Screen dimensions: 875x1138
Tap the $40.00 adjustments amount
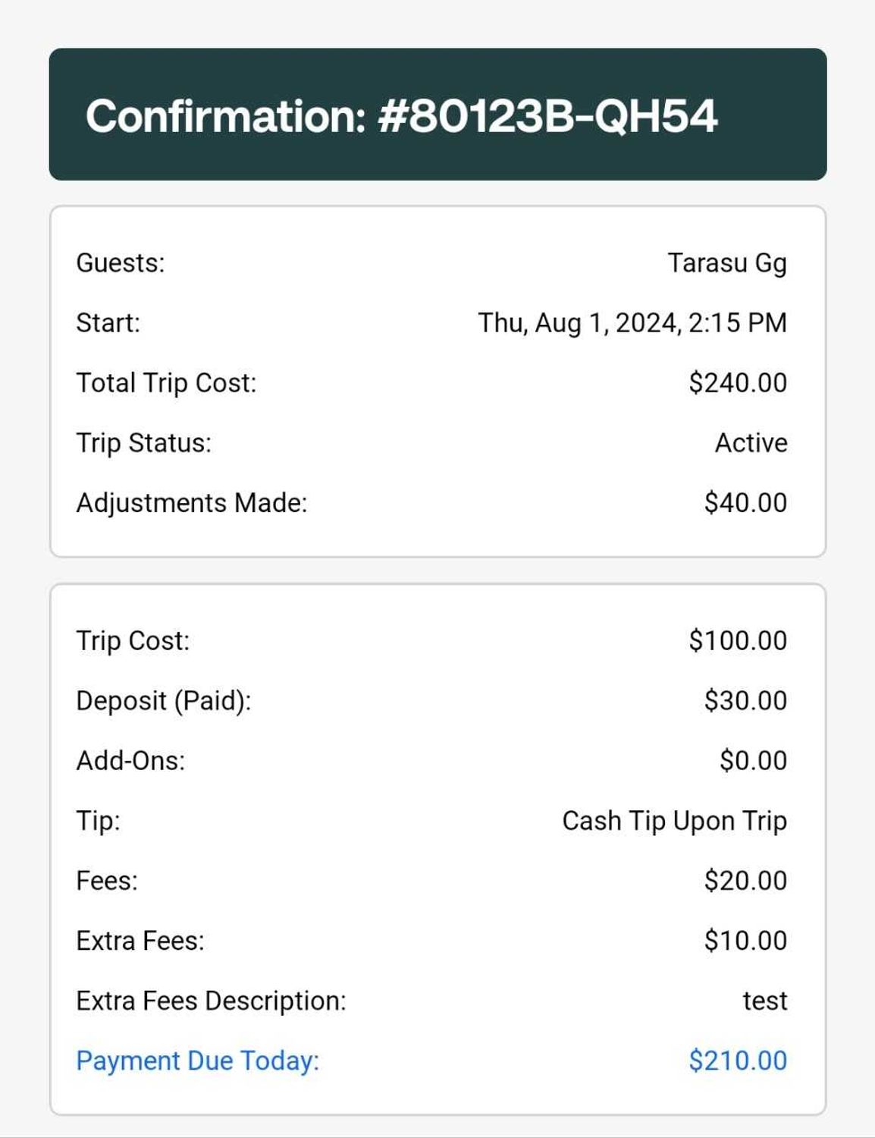[745, 503]
